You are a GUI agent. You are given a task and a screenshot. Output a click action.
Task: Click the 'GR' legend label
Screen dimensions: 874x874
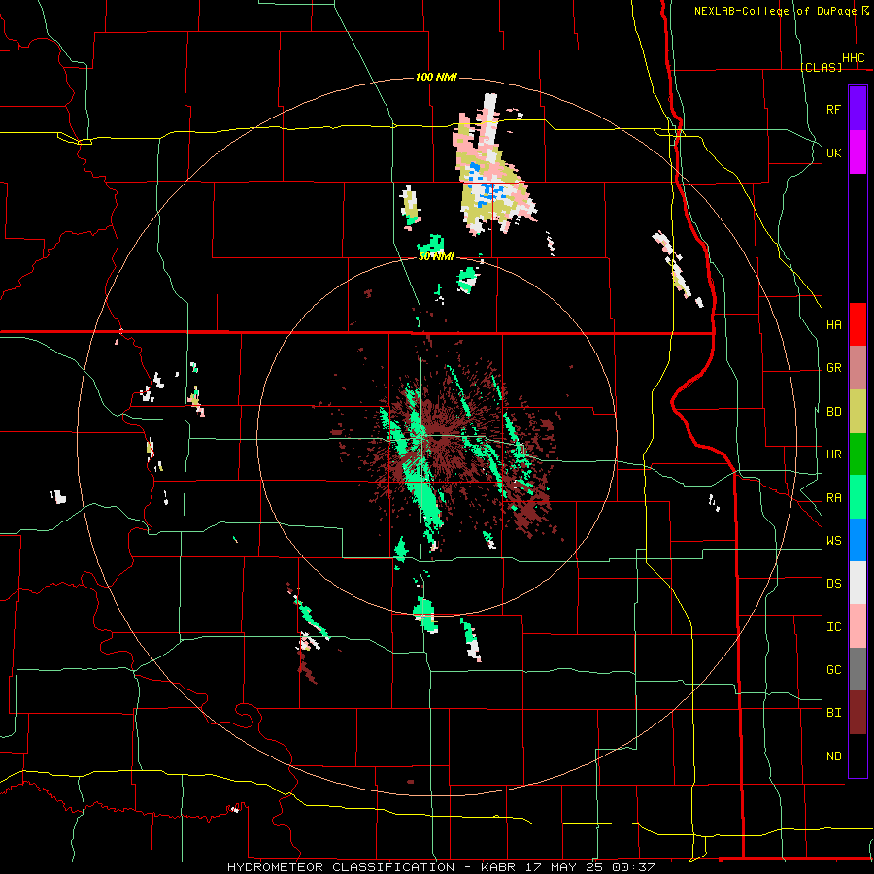click(833, 368)
